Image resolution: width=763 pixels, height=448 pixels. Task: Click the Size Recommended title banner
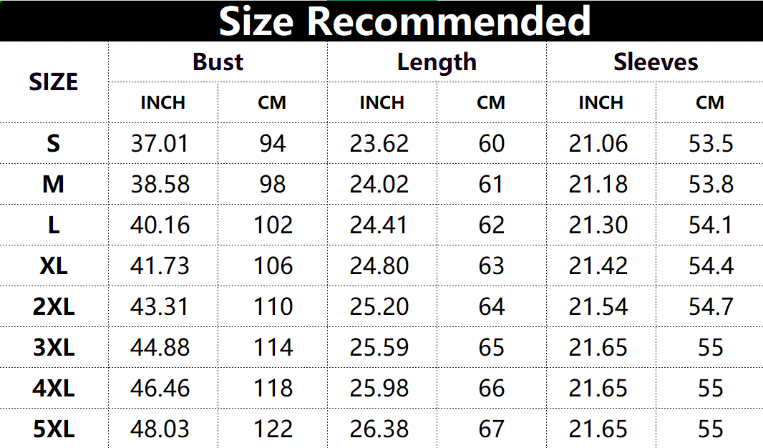[x=404, y=21]
